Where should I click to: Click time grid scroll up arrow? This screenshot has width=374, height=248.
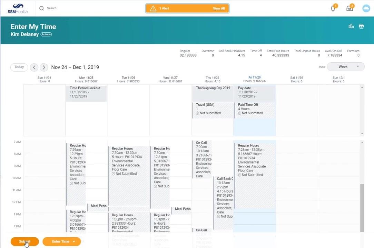click(362, 143)
